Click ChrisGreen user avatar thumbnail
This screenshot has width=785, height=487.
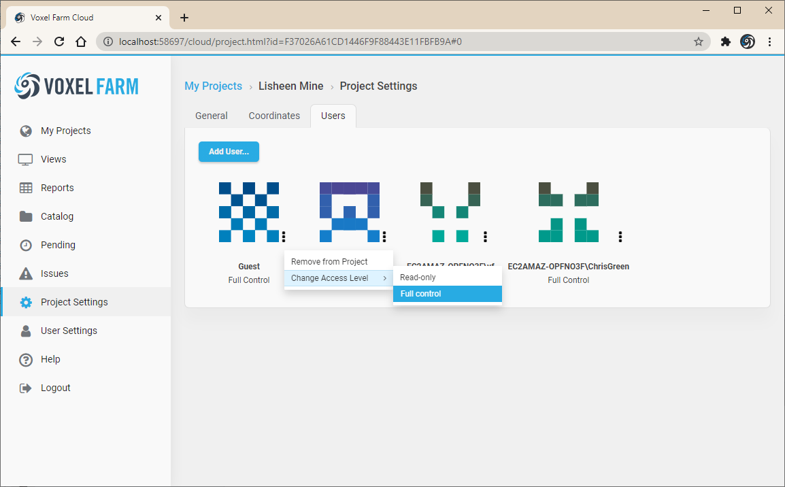(x=569, y=212)
